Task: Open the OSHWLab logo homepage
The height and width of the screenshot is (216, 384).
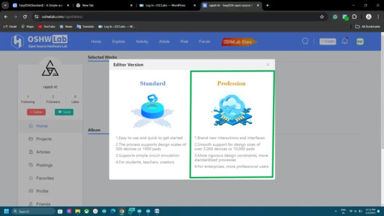Action: point(39,42)
